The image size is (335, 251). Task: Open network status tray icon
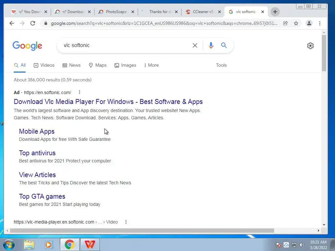294,245
